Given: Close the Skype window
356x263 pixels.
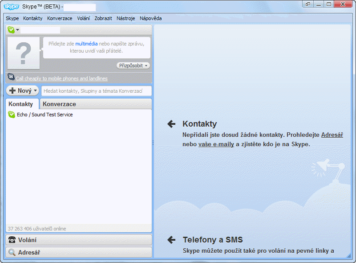Looking at the screenshot, I should coord(343,4).
